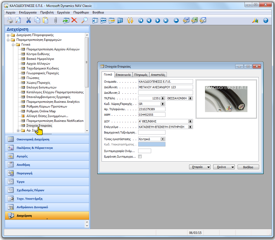Go to Previous record arrow
Viewport: 275px width, 240px height.
click(x=149, y=20)
